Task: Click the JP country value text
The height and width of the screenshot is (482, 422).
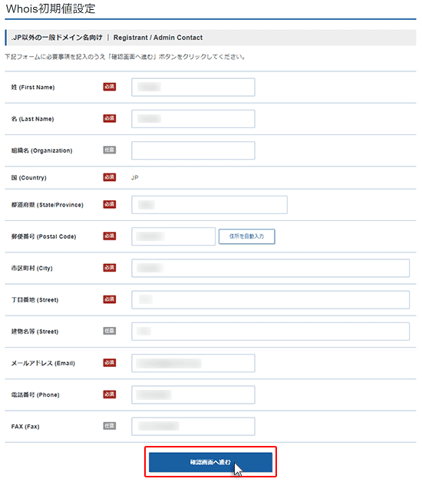Action: click(x=134, y=177)
